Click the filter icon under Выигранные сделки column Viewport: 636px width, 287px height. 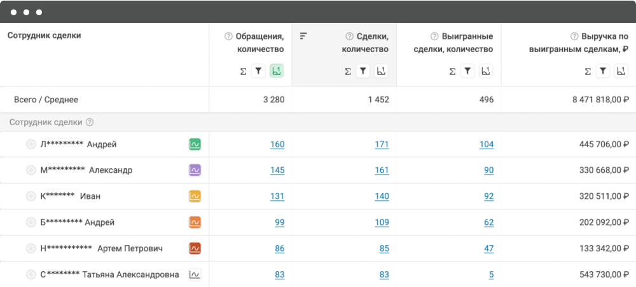pos(467,71)
